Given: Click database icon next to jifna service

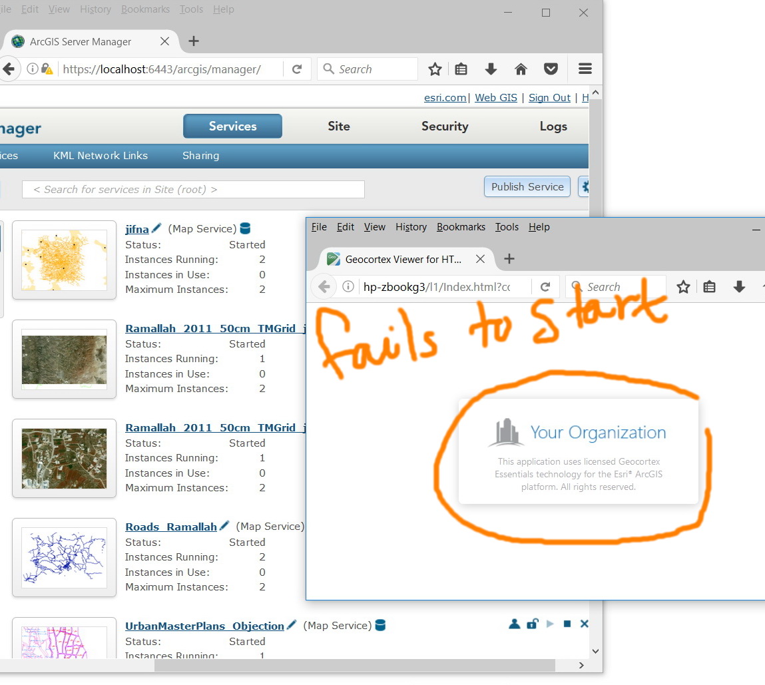Looking at the screenshot, I should (x=246, y=228).
